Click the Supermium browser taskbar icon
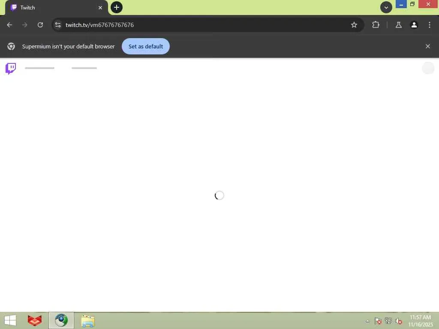 pyautogui.click(x=61, y=320)
